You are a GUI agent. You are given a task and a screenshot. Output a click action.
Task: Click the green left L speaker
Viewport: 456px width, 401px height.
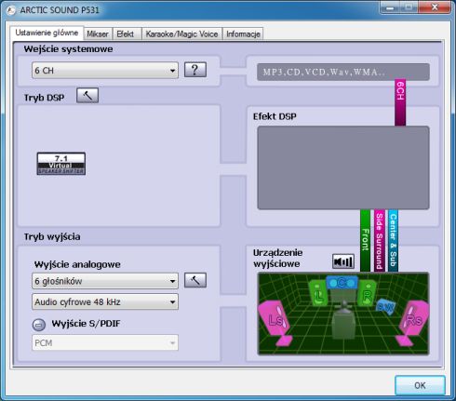(319, 293)
